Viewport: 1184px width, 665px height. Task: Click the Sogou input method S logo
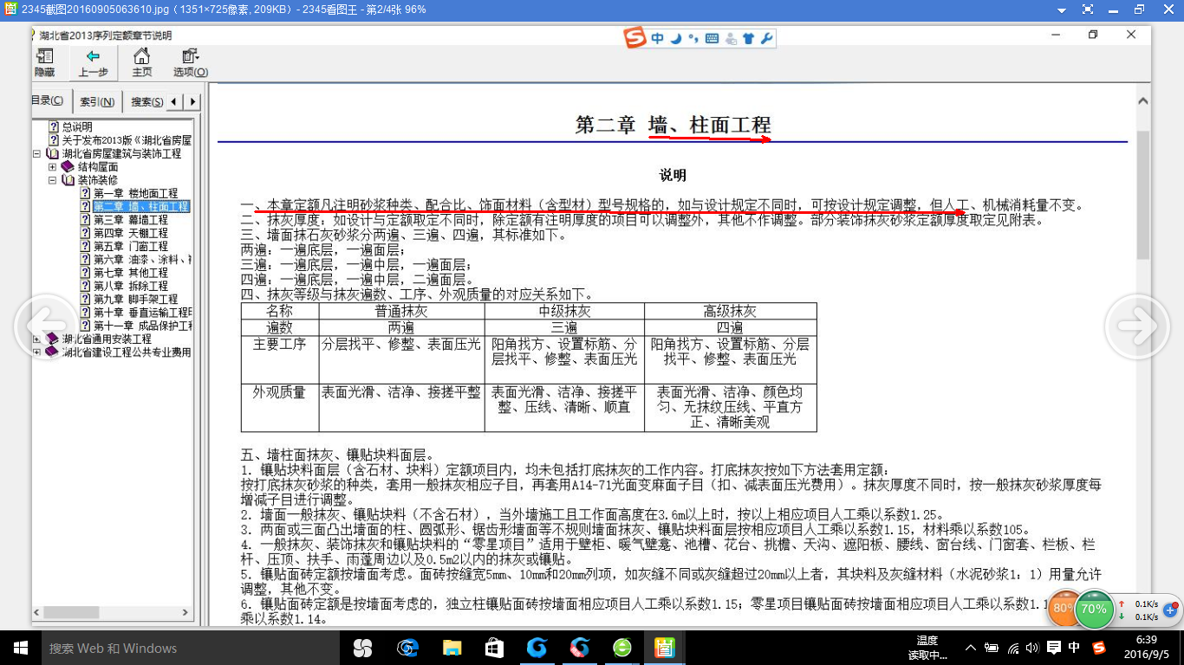click(635, 38)
